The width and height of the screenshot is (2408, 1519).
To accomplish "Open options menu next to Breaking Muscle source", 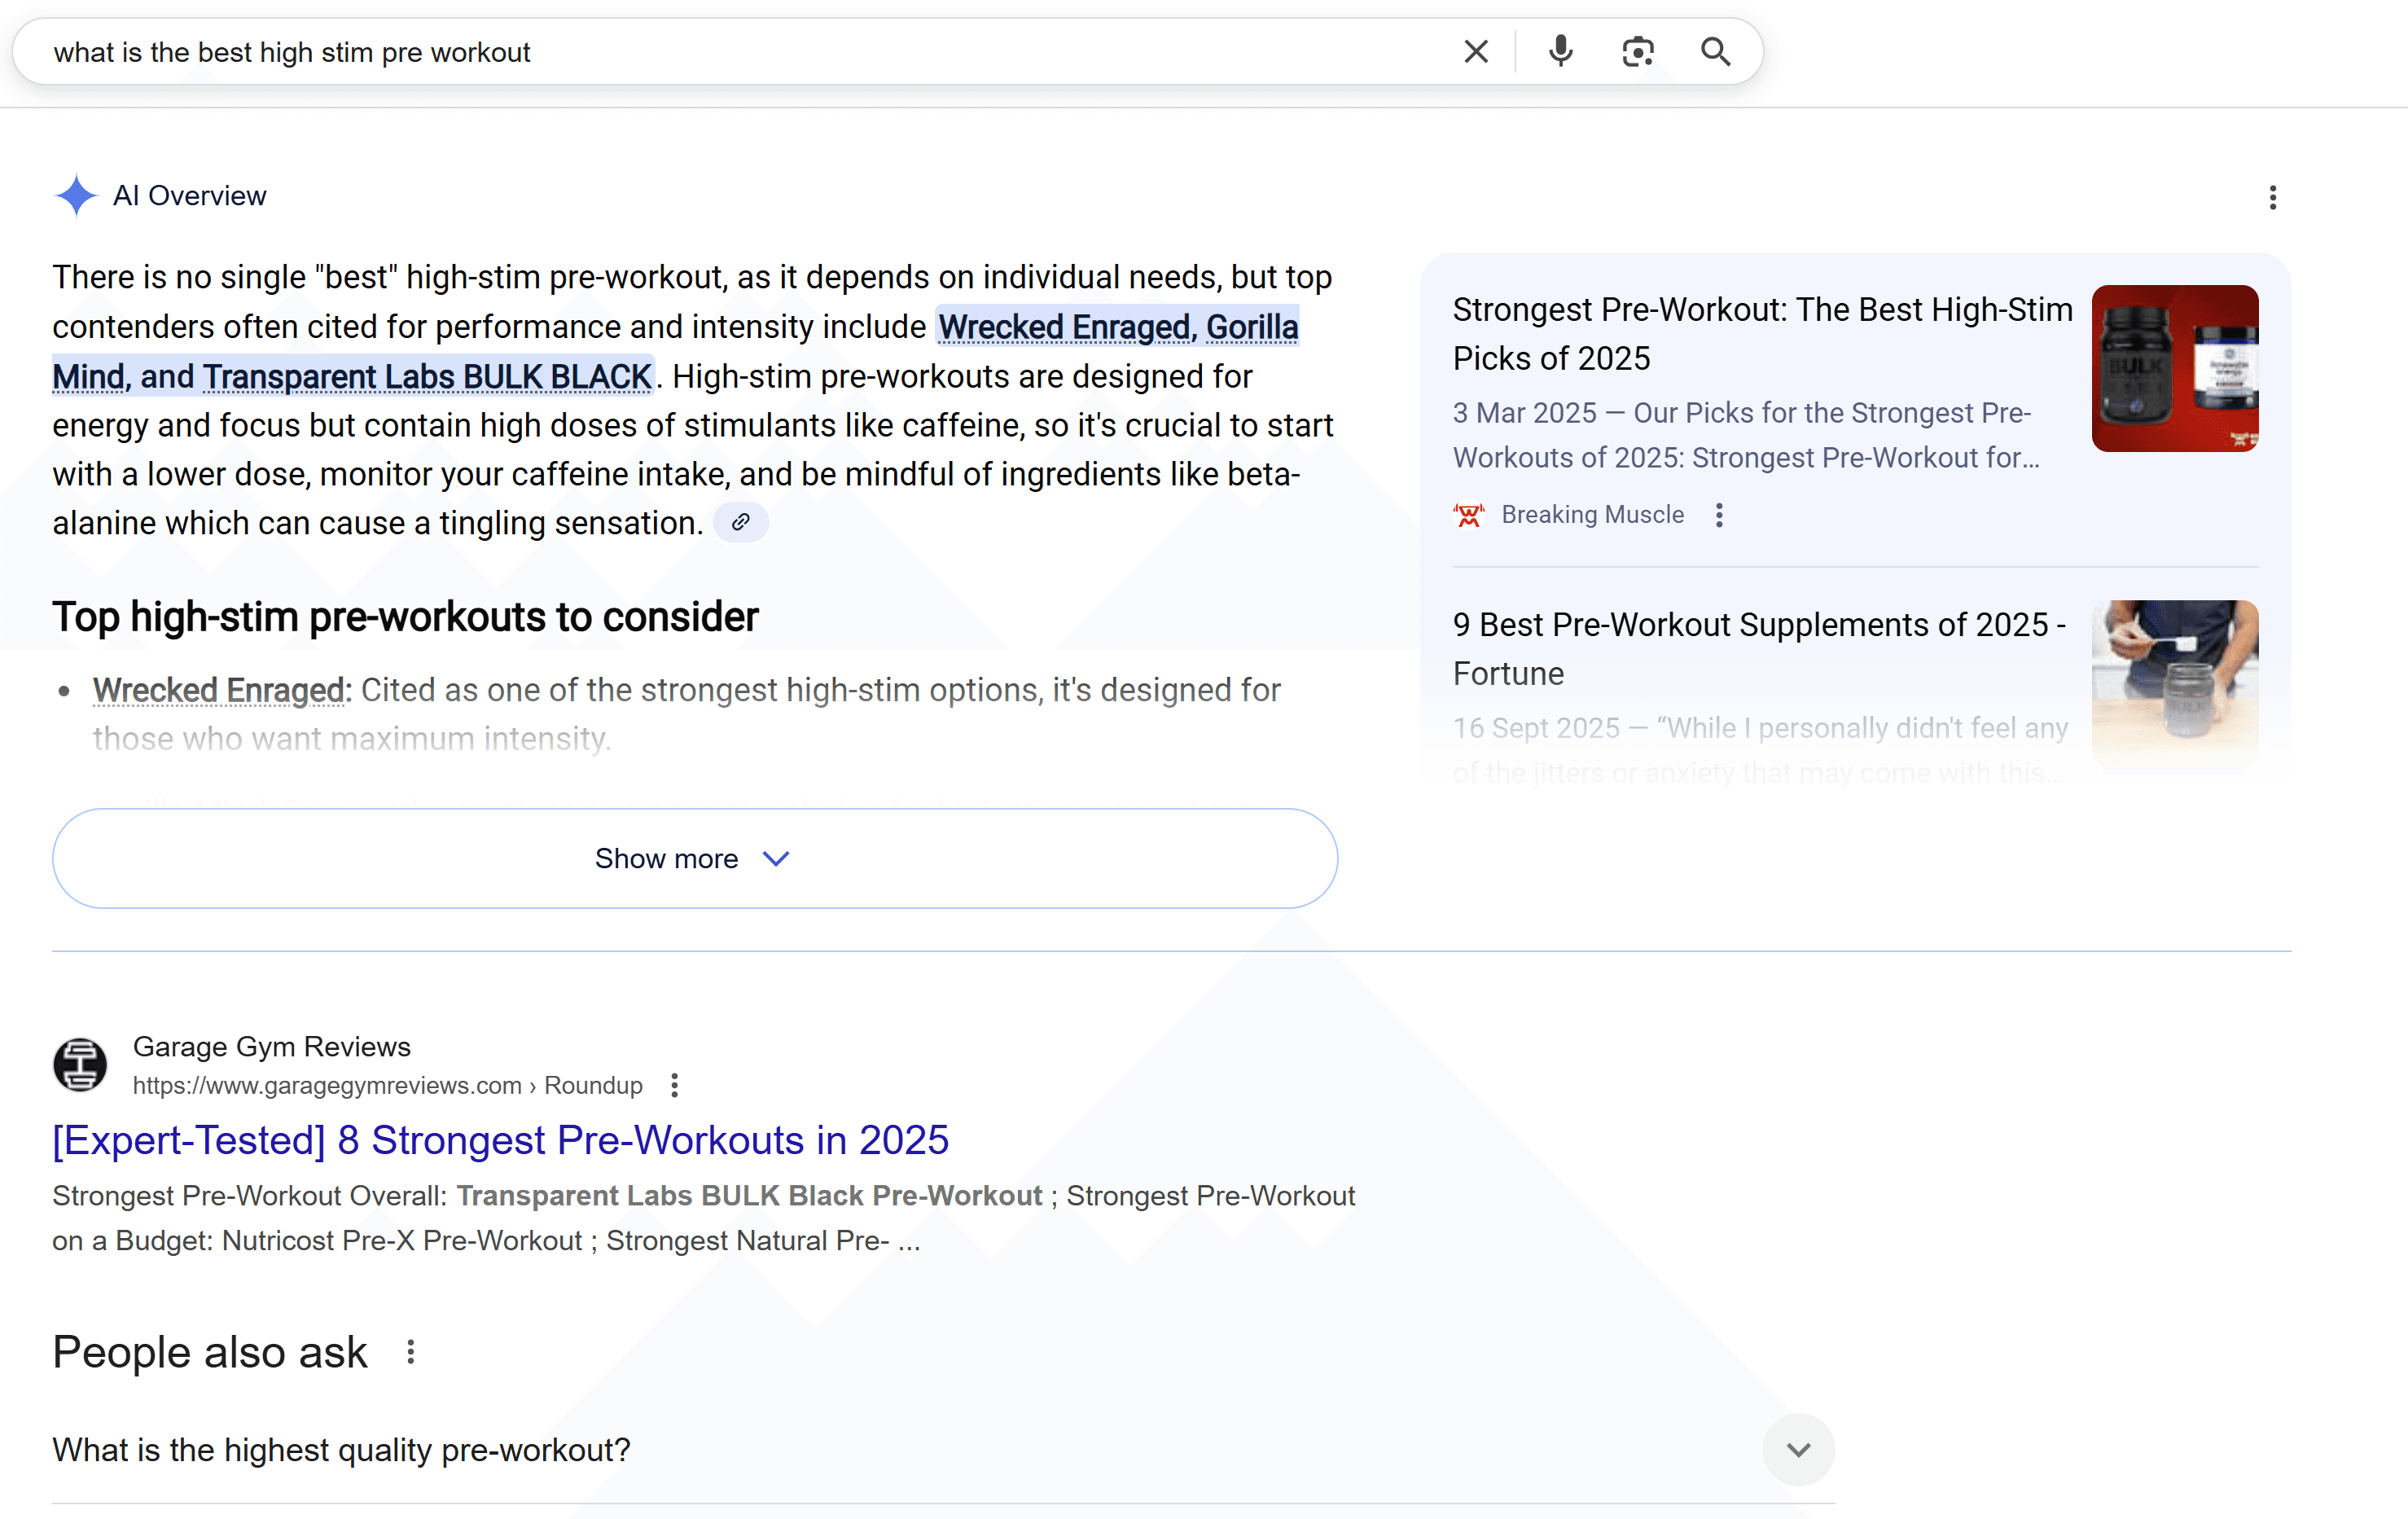I will tap(1720, 514).
